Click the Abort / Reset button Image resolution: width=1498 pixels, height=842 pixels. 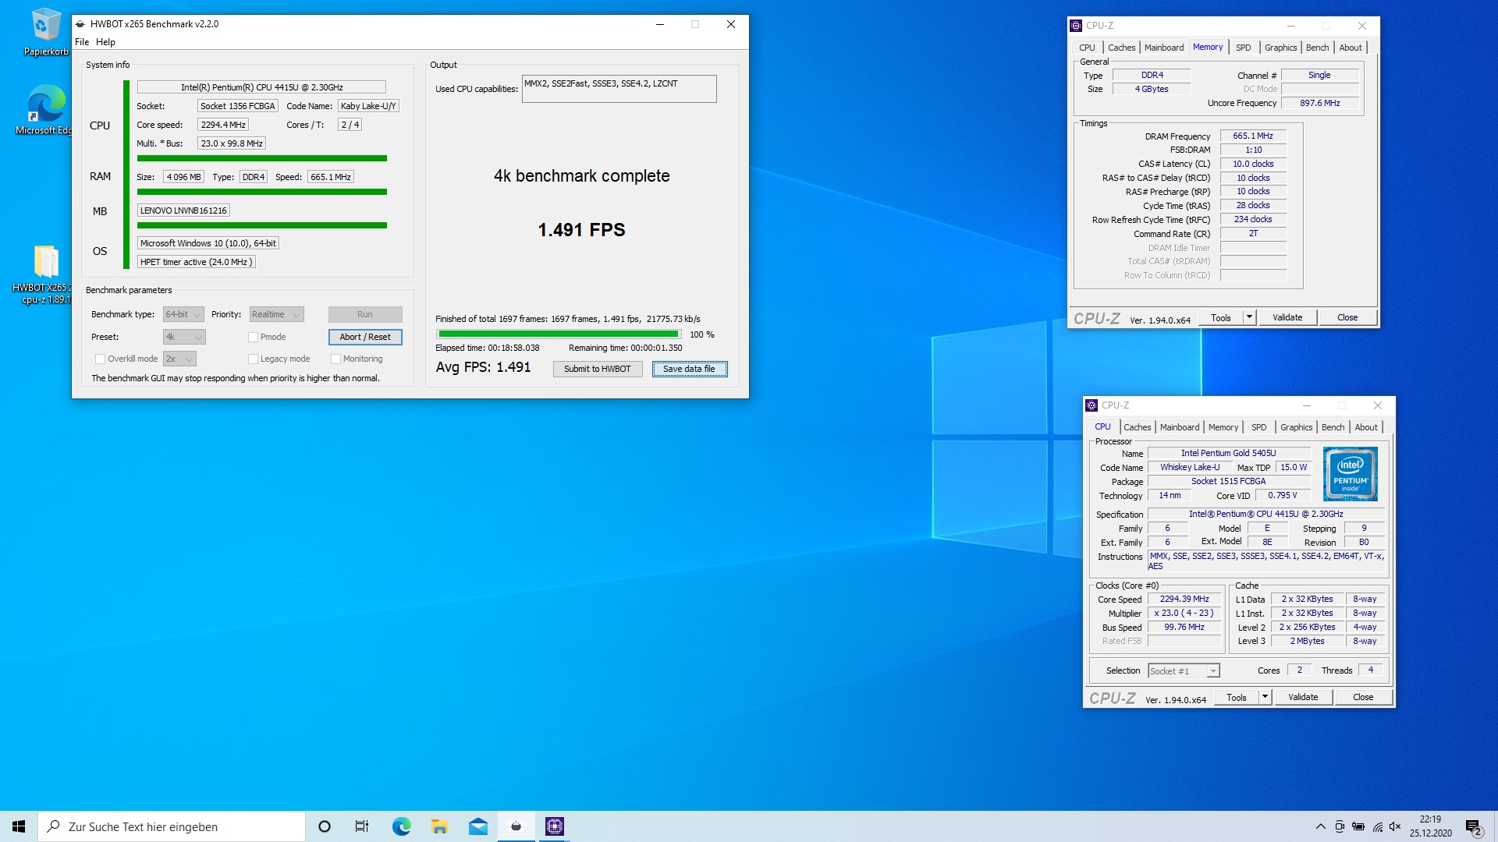point(365,337)
